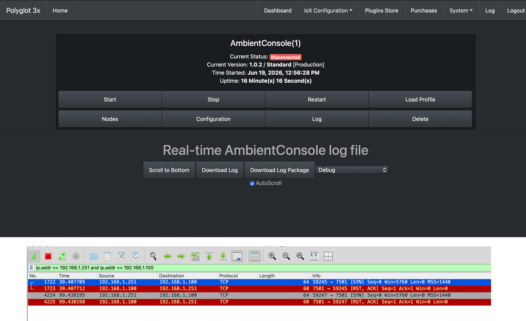Viewport: 526px width, 321px height.
Task: Toggle the AutoScroll checkbox
Action: click(x=252, y=183)
